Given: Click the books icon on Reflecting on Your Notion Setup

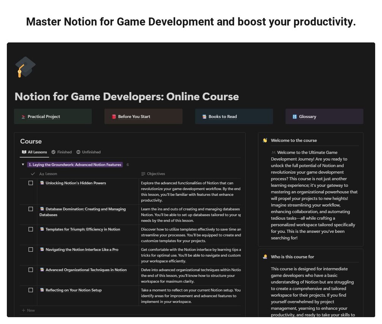Looking at the screenshot, I should click(42, 290).
